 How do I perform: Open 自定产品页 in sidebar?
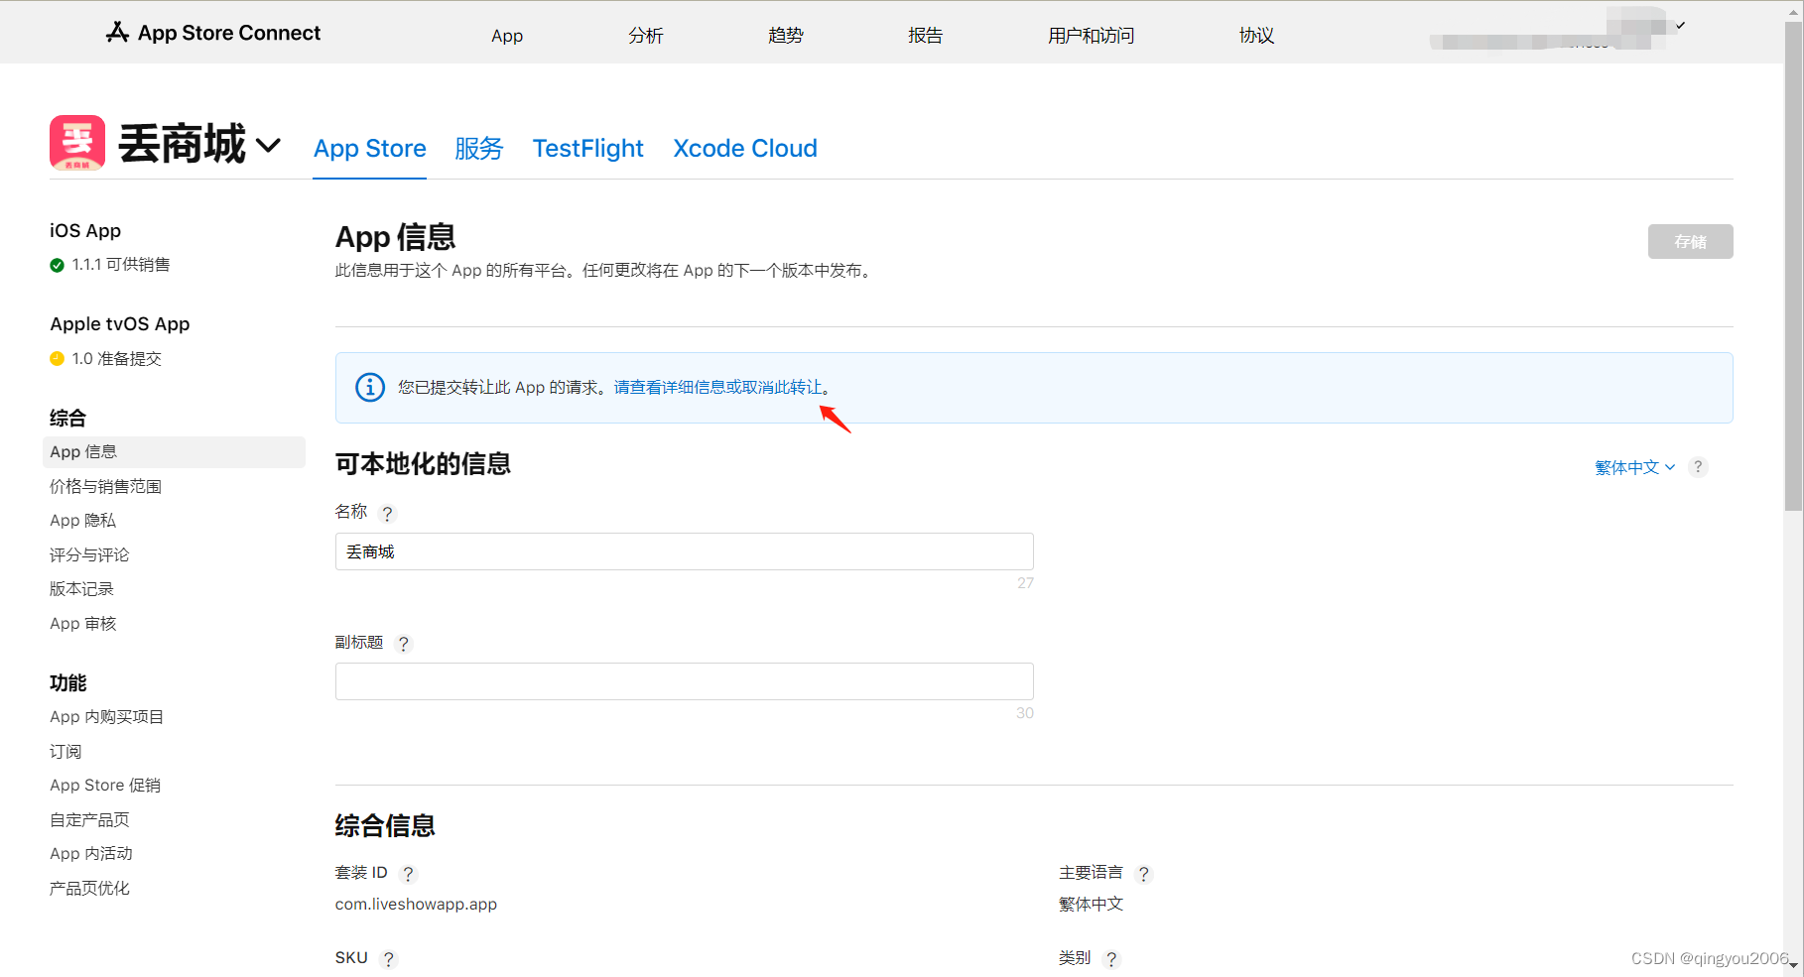[x=89, y=820]
